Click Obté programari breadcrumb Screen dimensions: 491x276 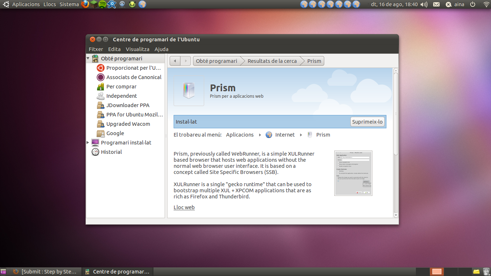[x=216, y=61]
